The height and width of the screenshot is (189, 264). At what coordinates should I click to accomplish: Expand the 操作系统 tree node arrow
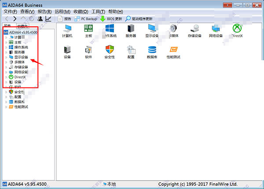coord(6,47)
